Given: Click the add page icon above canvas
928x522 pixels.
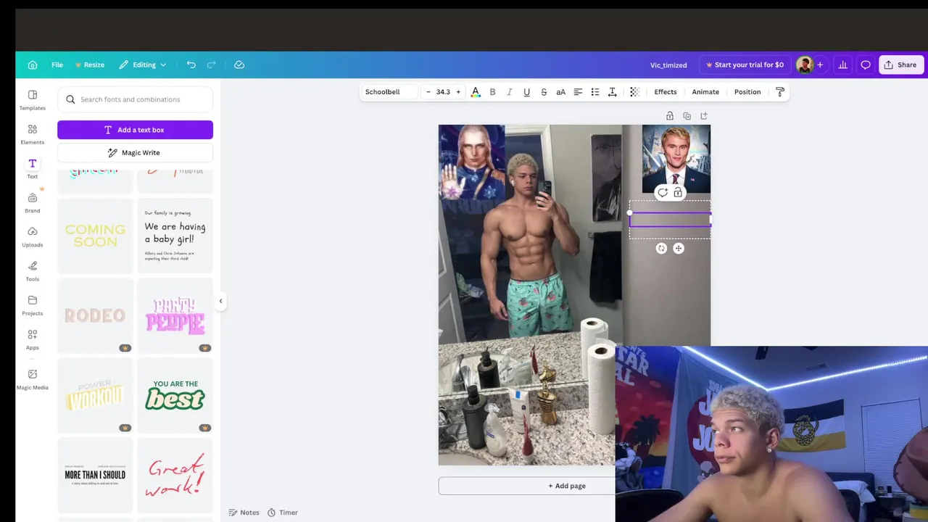Looking at the screenshot, I should [x=704, y=116].
